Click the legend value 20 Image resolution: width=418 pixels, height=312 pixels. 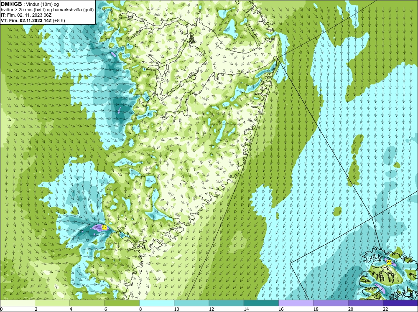point(351,309)
